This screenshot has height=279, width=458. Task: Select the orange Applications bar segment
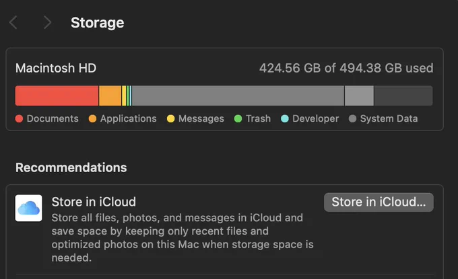[x=110, y=95]
